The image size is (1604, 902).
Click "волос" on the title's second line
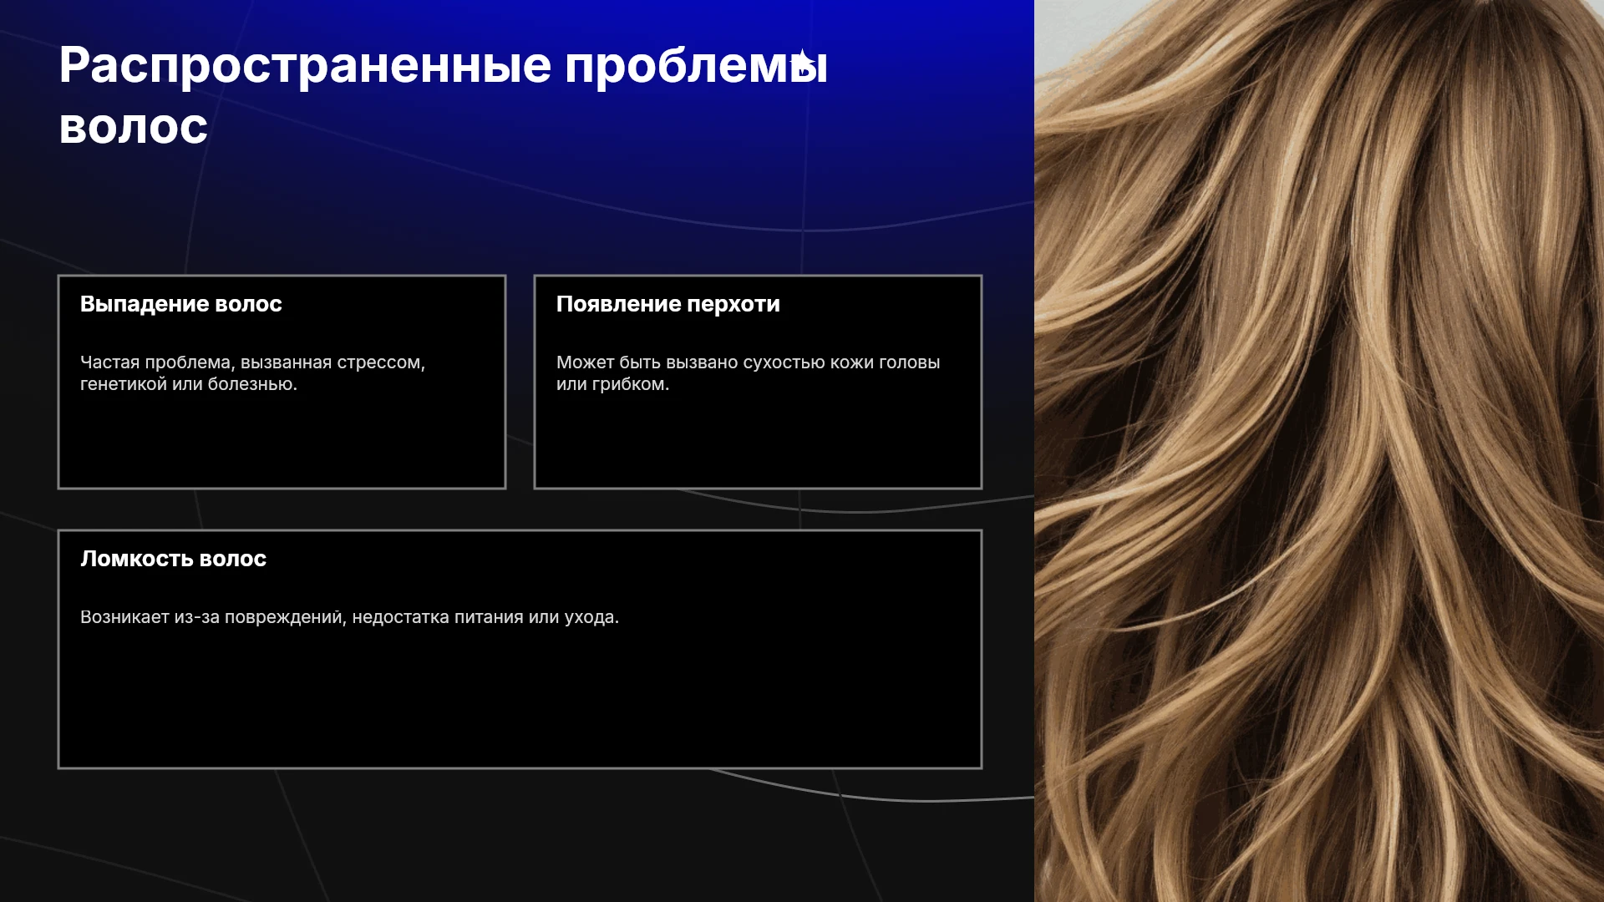pos(134,127)
